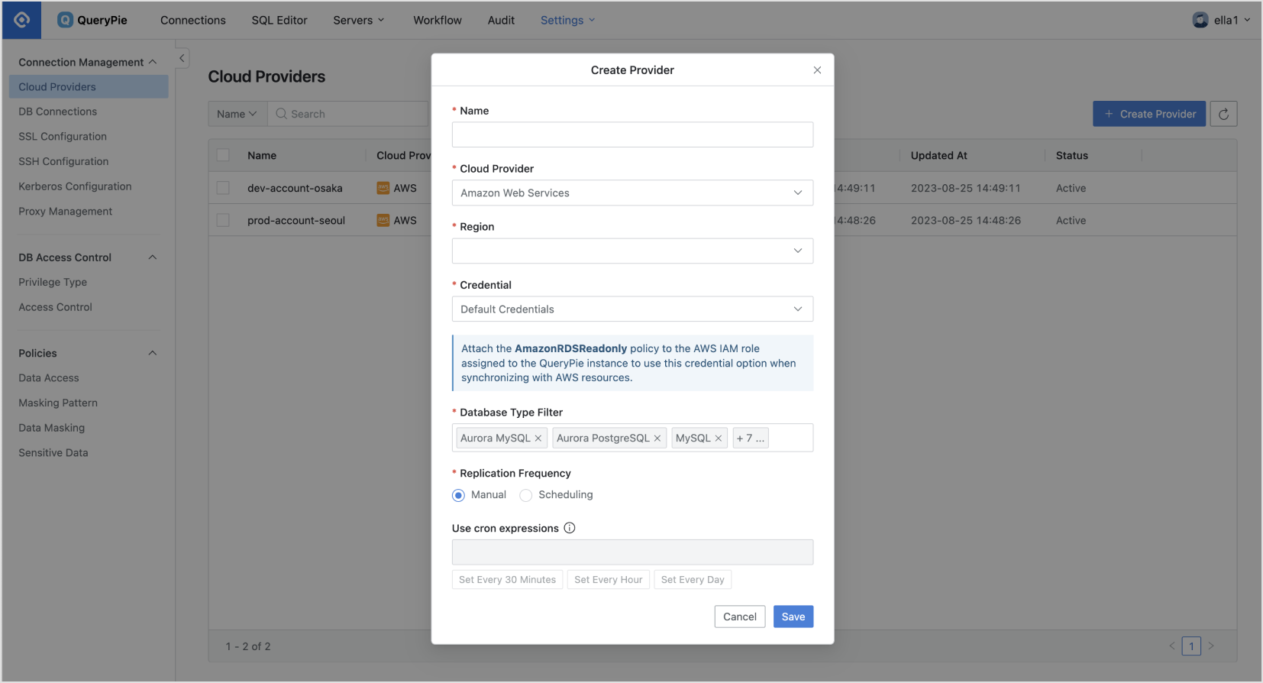This screenshot has width=1263, height=683.
Task: Click the Create Provider button
Action: (1149, 114)
